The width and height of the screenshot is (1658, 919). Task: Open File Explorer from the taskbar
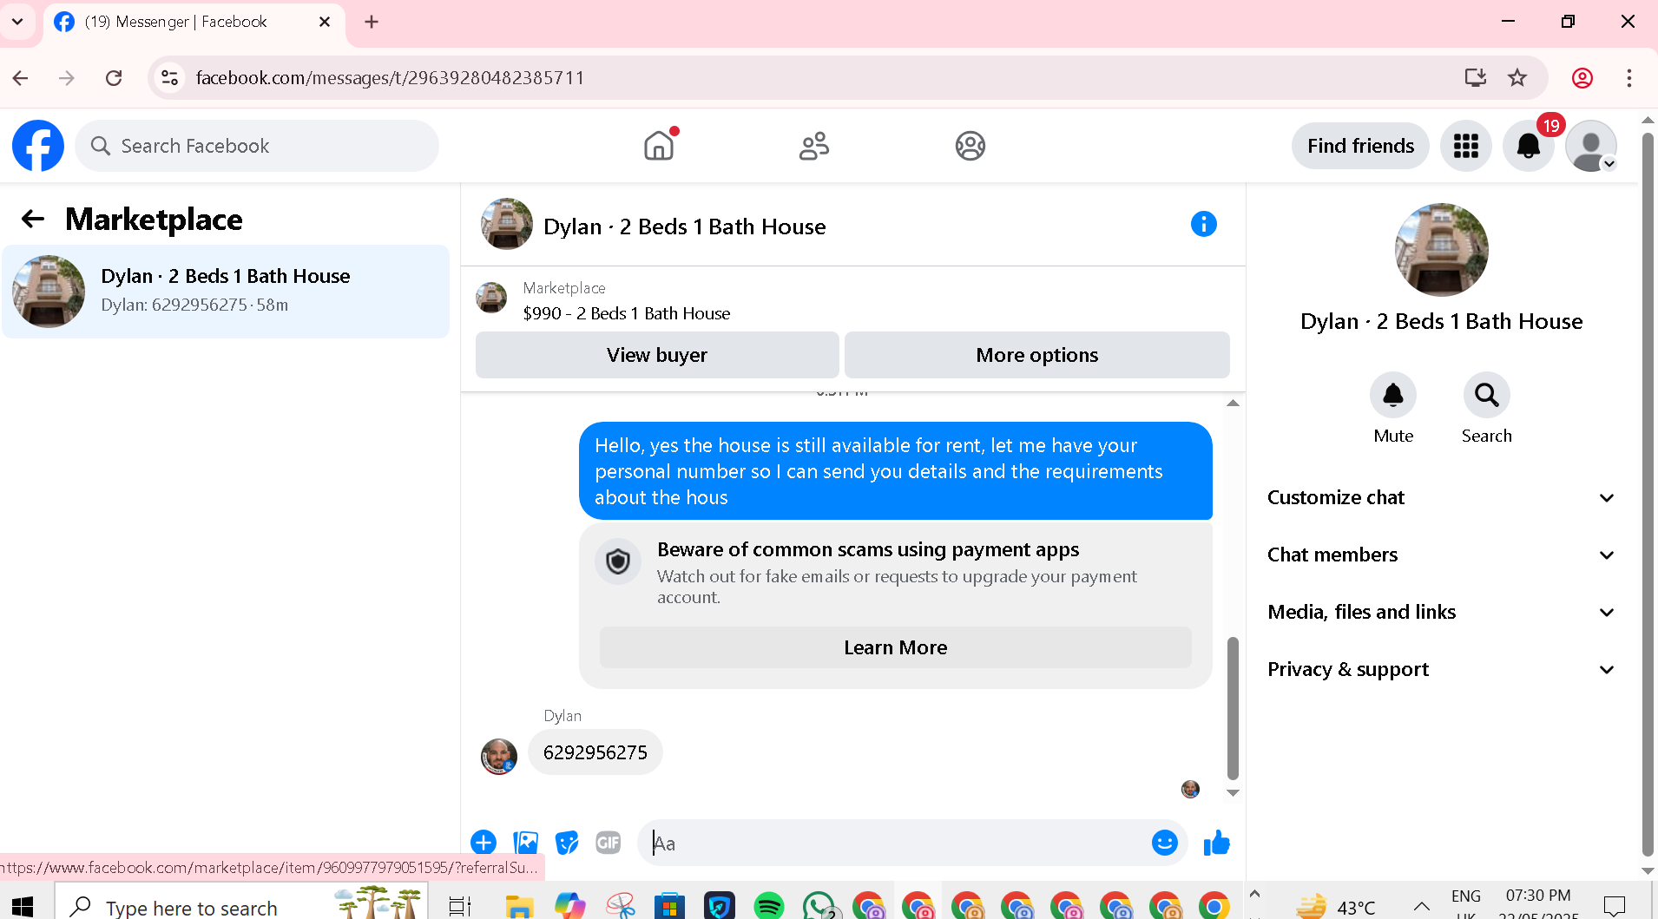coord(519,907)
